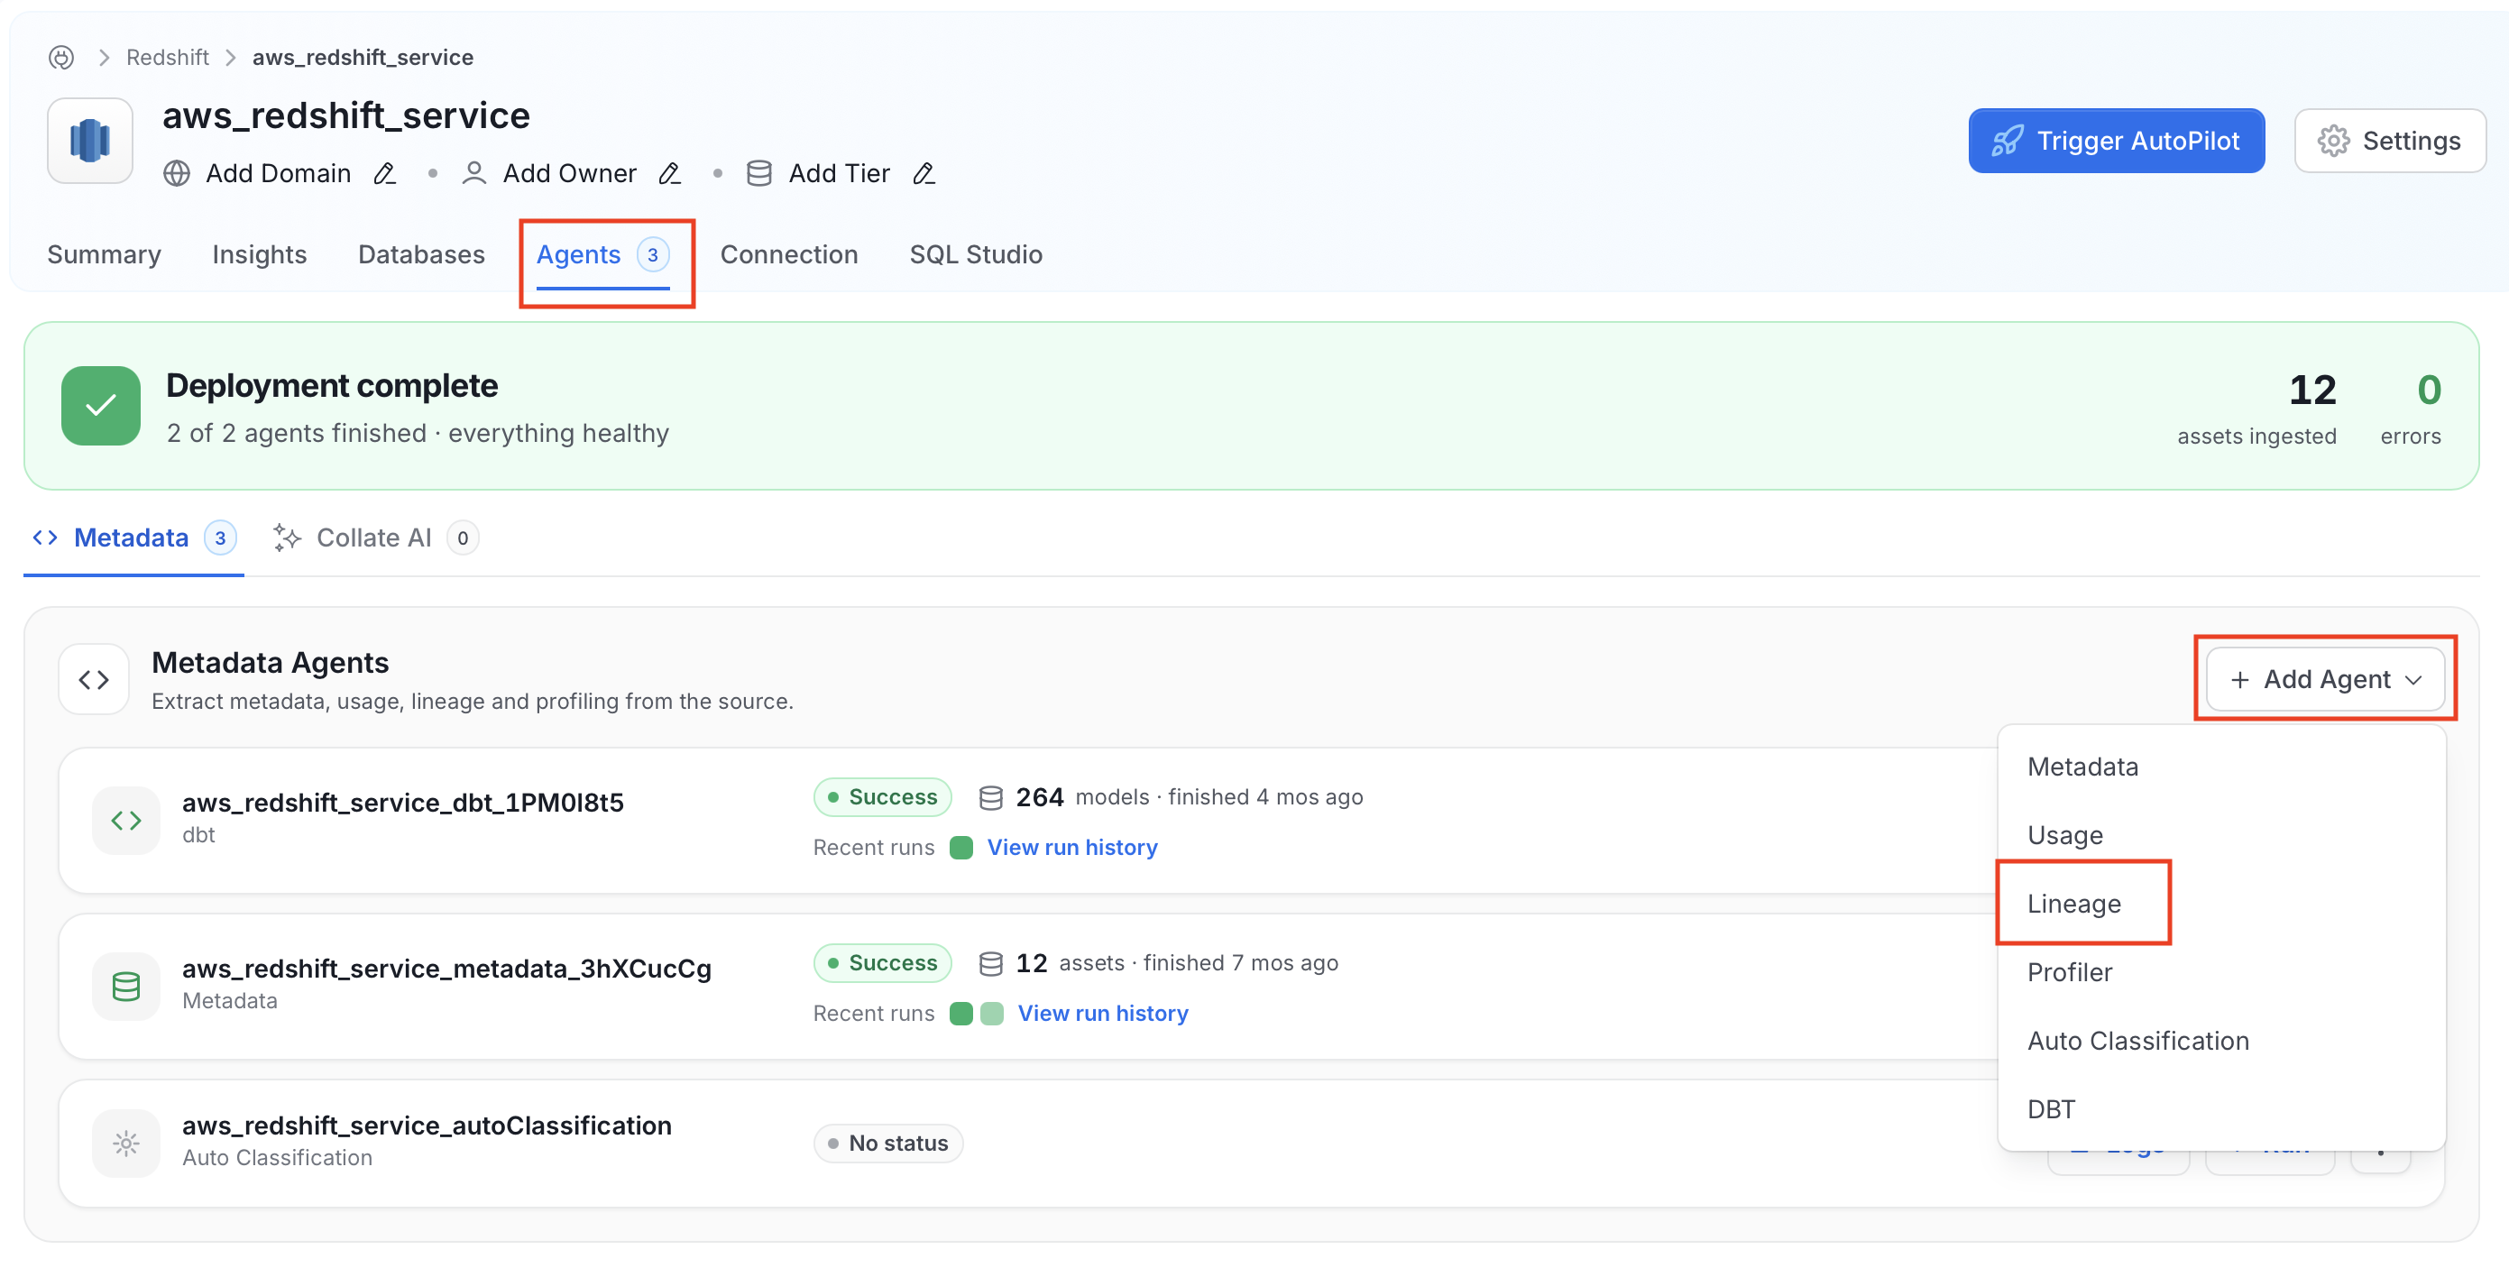Click the Redshift service logo thumbnail
The width and height of the screenshot is (2509, 1268).
89,141
